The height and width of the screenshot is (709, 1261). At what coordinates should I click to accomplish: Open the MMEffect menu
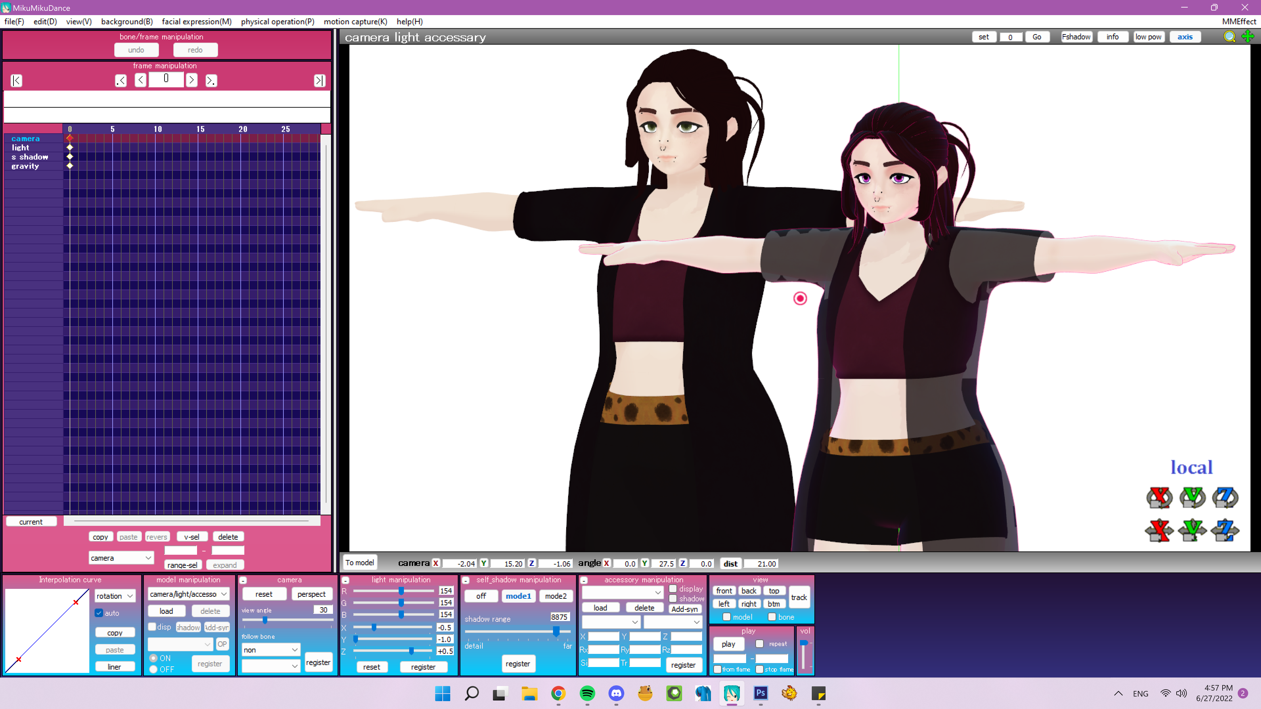[x=1238, y=22]
